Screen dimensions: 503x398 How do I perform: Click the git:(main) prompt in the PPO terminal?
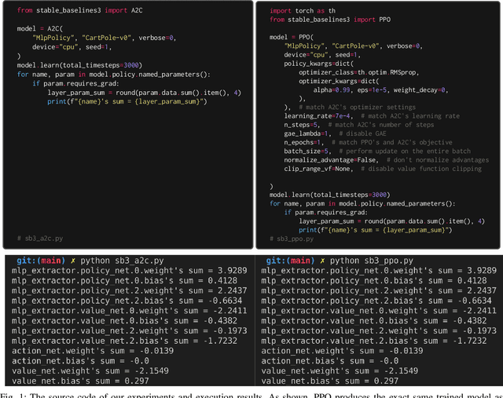point(291,261)
